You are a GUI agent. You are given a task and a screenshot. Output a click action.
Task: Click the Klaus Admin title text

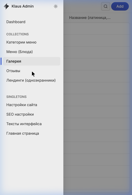click(23, 6)
